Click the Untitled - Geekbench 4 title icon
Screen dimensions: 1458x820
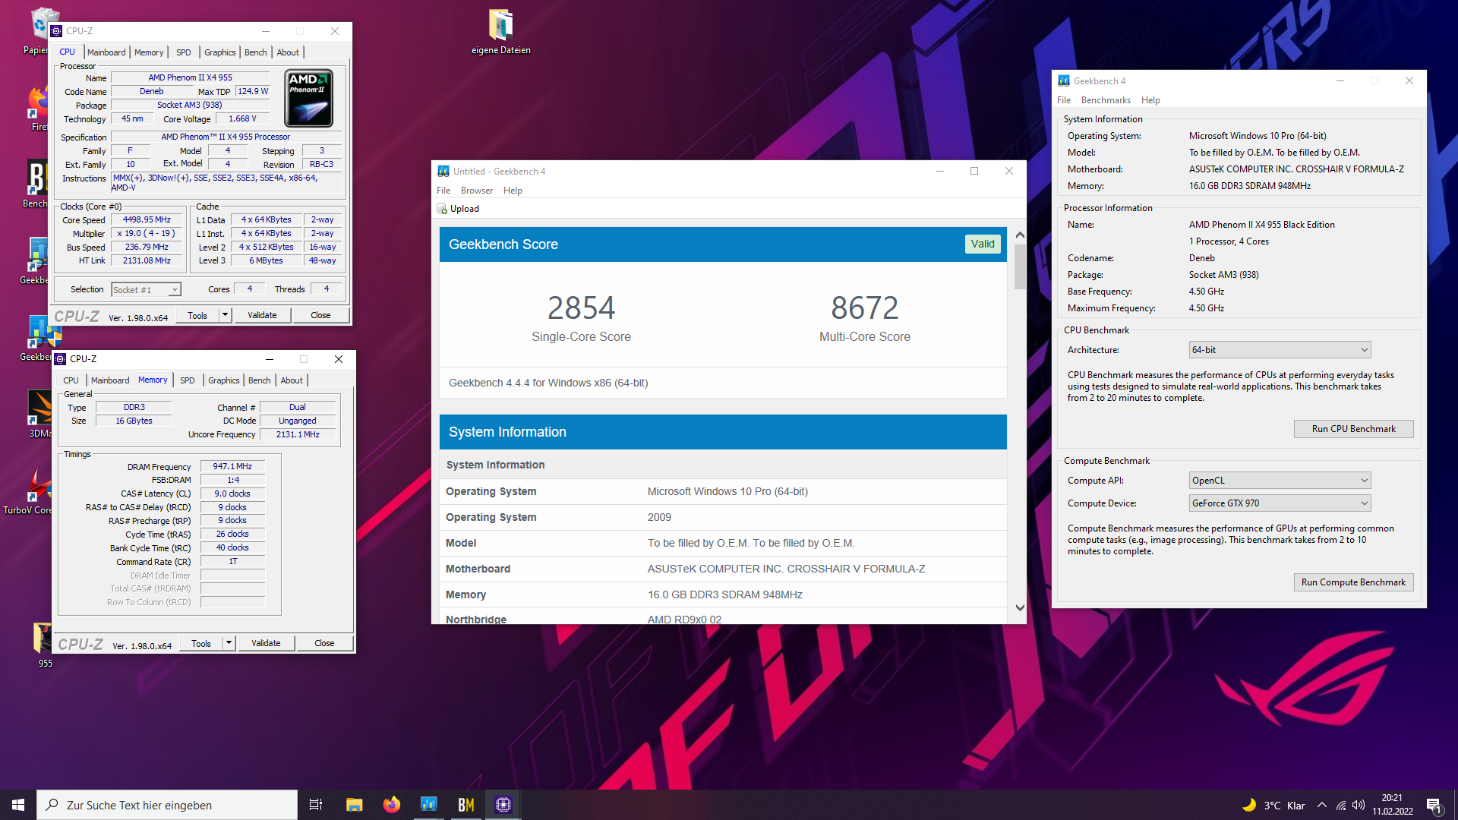point(443,172)
